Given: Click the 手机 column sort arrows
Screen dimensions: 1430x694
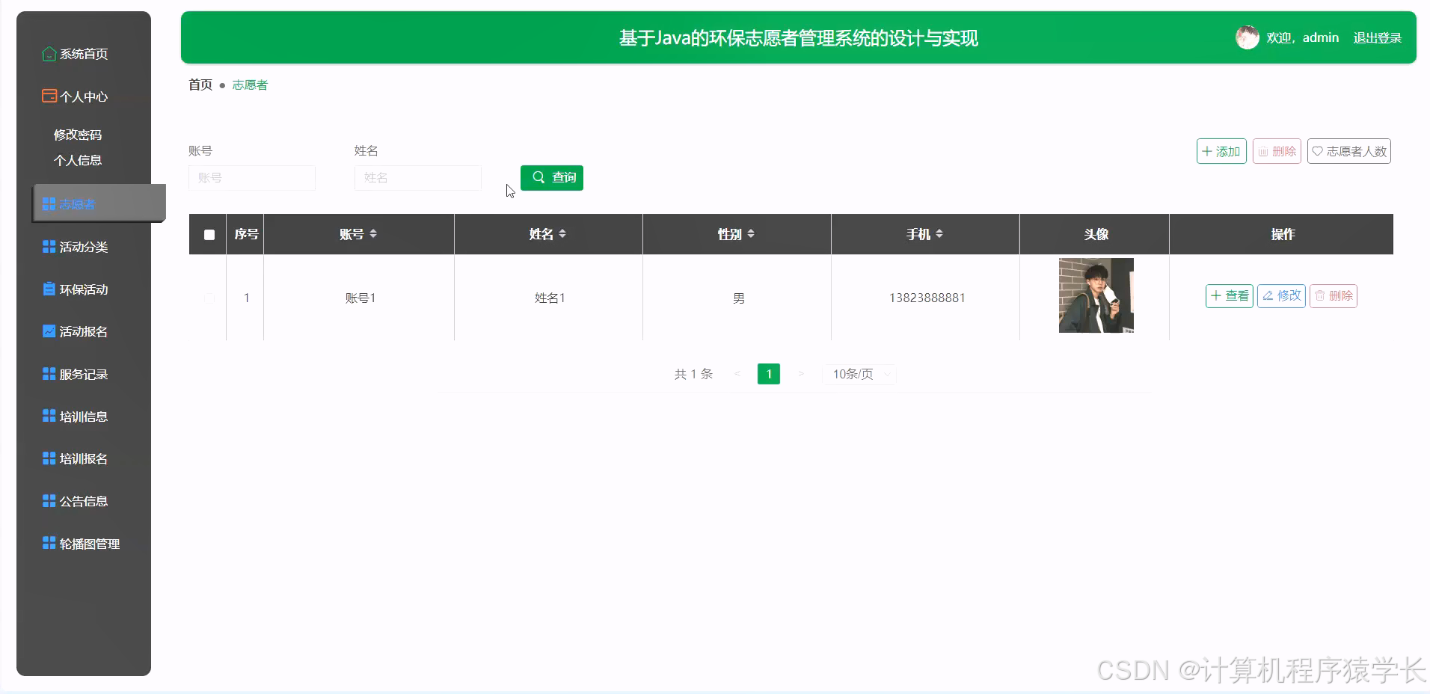Looking at the screenshot, I should click(x=939, y=234).
